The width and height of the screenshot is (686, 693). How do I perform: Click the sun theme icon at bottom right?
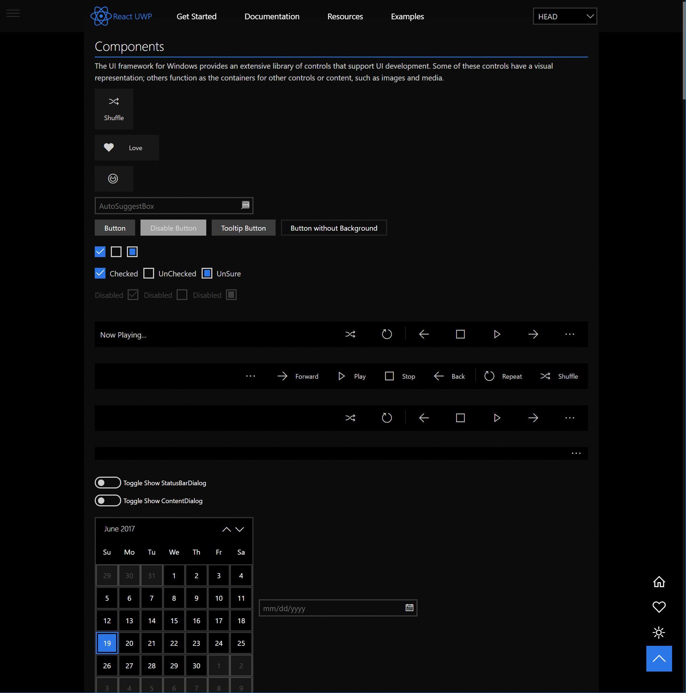pos(659,633)
